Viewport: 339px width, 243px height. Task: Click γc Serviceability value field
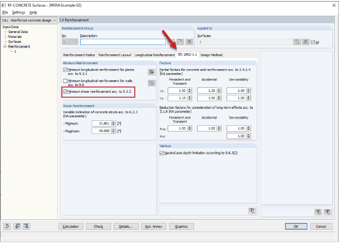(x=236, y=91)
